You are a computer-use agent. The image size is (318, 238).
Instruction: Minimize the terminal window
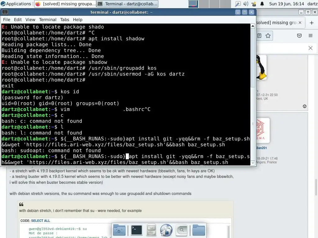click(238, 12)
